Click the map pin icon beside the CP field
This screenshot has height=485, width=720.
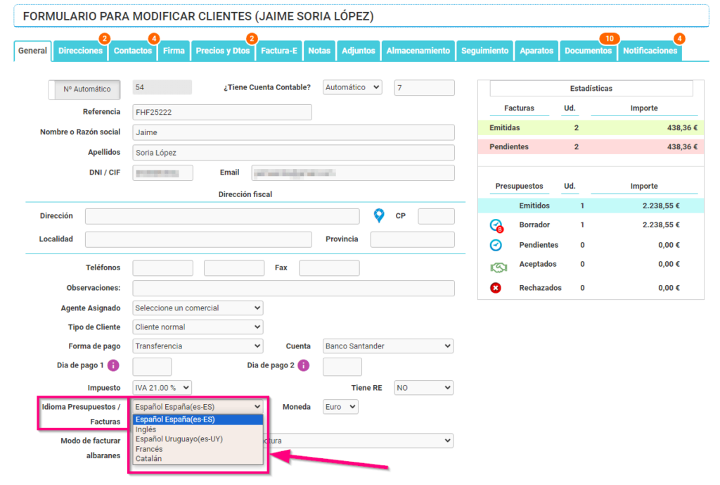[379, 216]
